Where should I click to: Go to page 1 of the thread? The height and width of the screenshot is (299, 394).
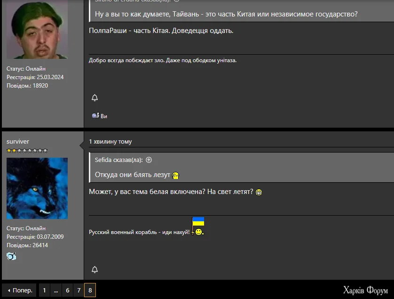pyautogui.click(x=45, y=290)
